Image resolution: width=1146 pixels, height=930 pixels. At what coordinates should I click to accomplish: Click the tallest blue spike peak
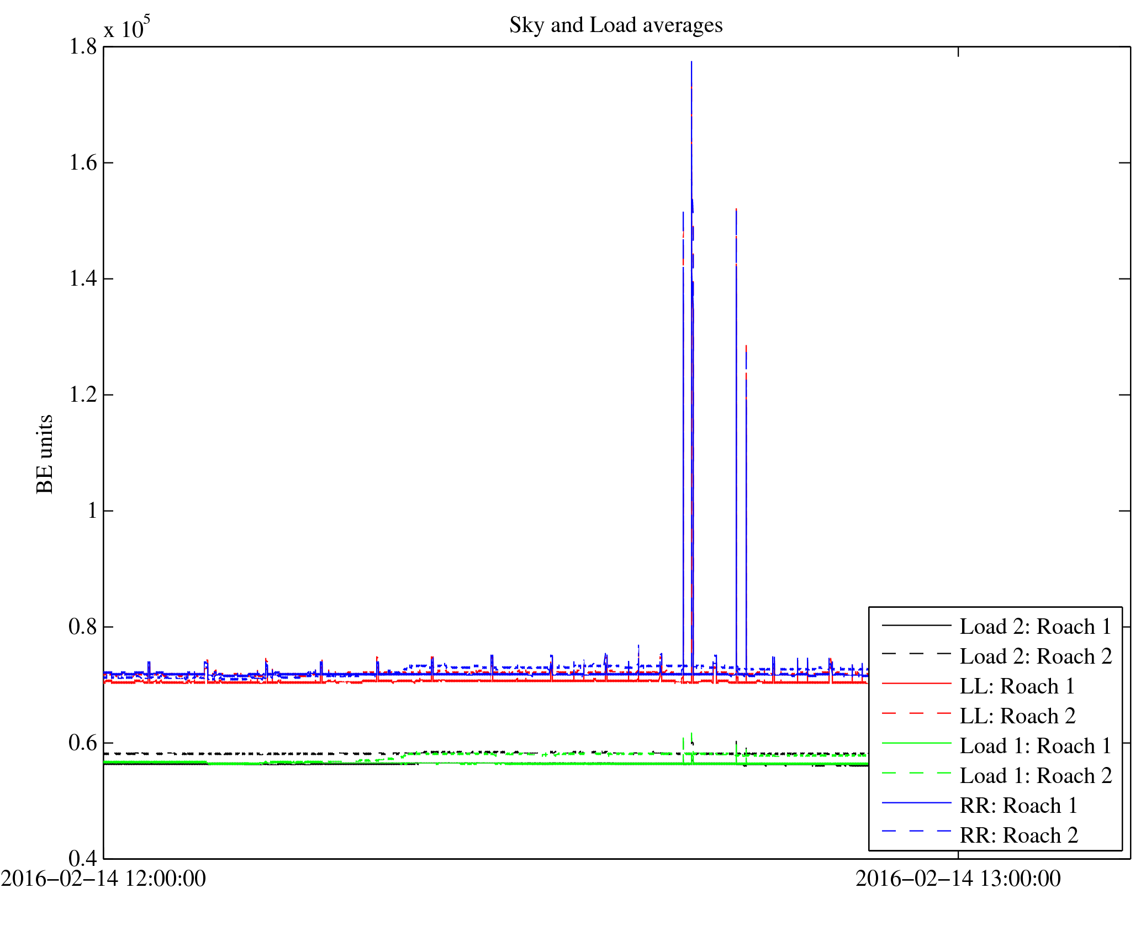click(x=691, y=63)
